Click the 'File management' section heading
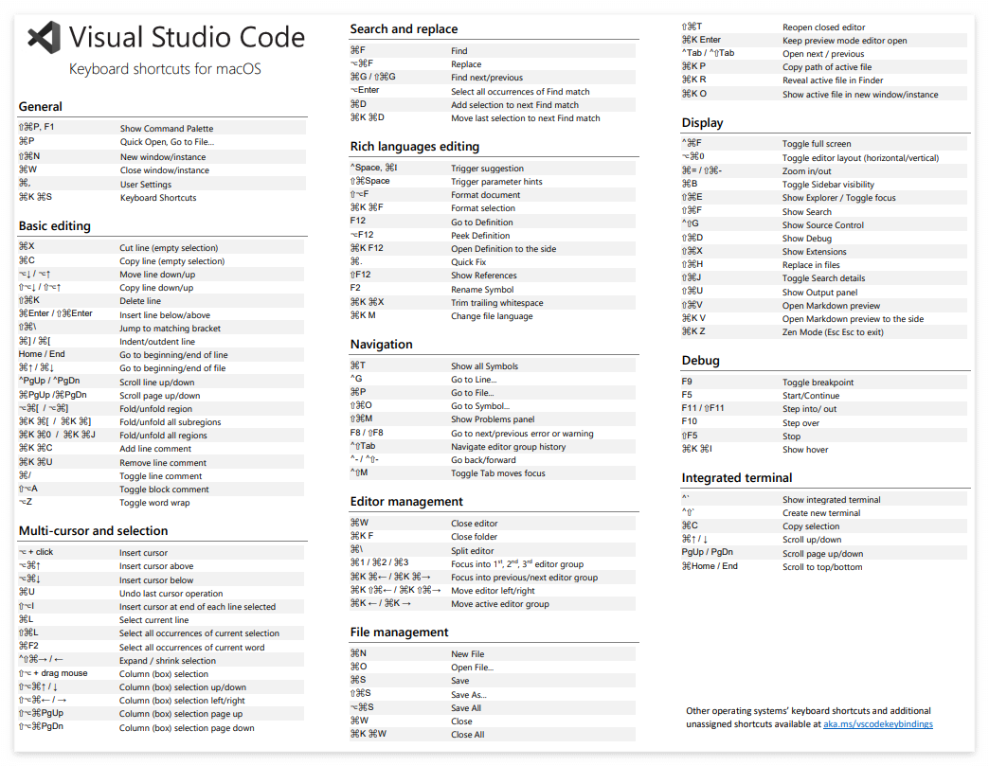The image size is (989, 766). point(399,632)
